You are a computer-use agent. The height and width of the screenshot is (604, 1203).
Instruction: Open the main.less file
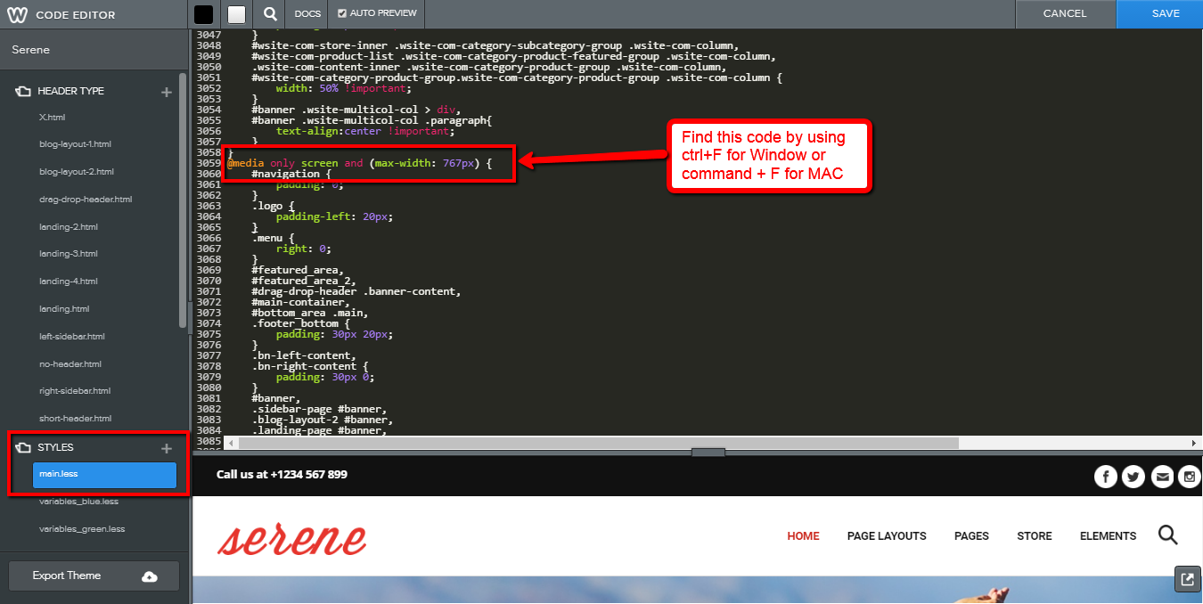tap(104, 475)
